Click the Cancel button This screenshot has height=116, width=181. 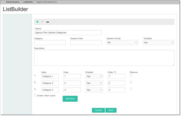pos(98,110)
